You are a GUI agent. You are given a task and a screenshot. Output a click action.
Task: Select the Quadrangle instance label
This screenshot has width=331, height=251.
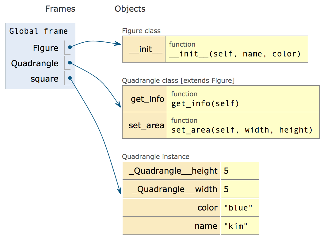point(156,156)
